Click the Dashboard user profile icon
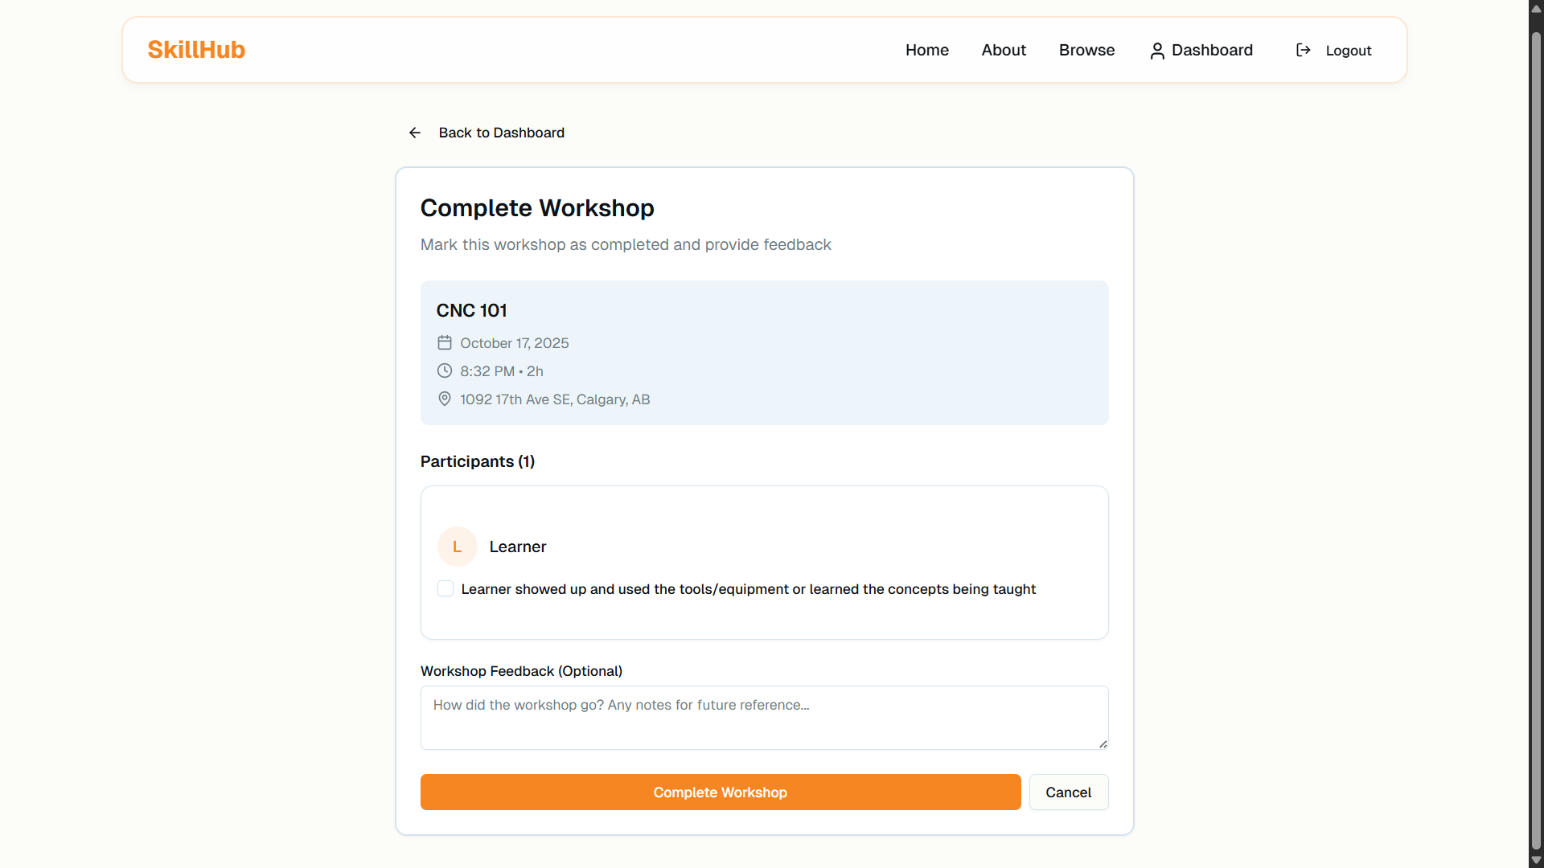 pyautogui.click(x=1157, y=51)
